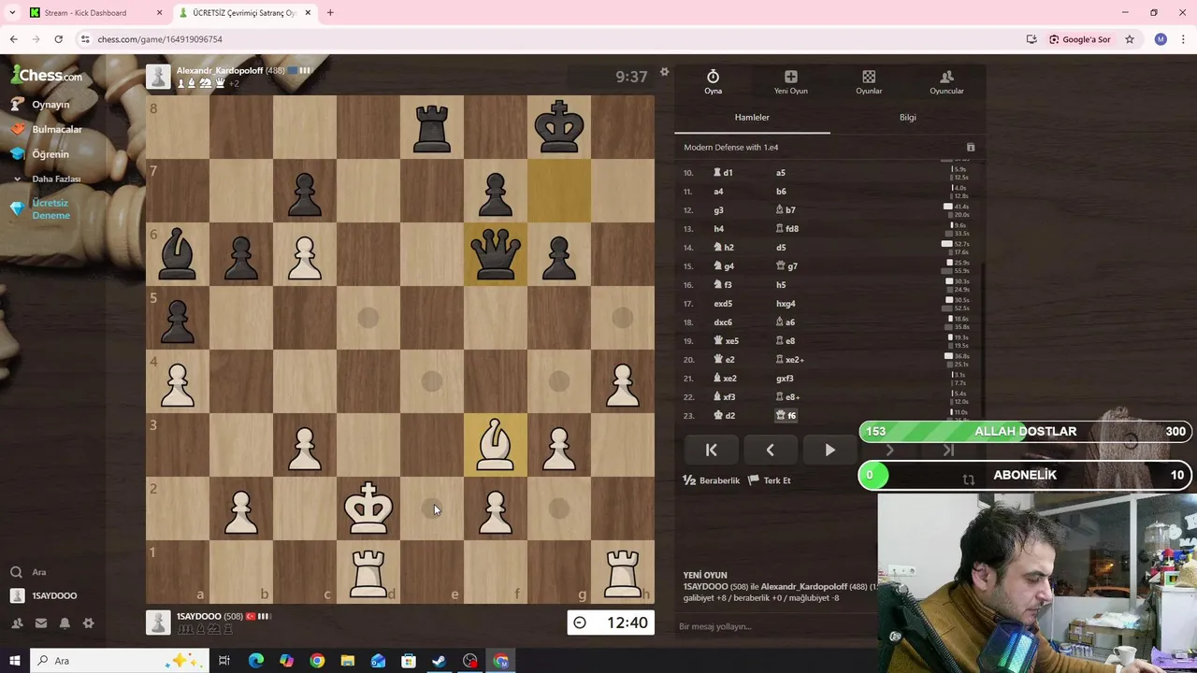This screenshot has width=1197, height=673.
Task: Play through the moves
Action: point(829,451)
